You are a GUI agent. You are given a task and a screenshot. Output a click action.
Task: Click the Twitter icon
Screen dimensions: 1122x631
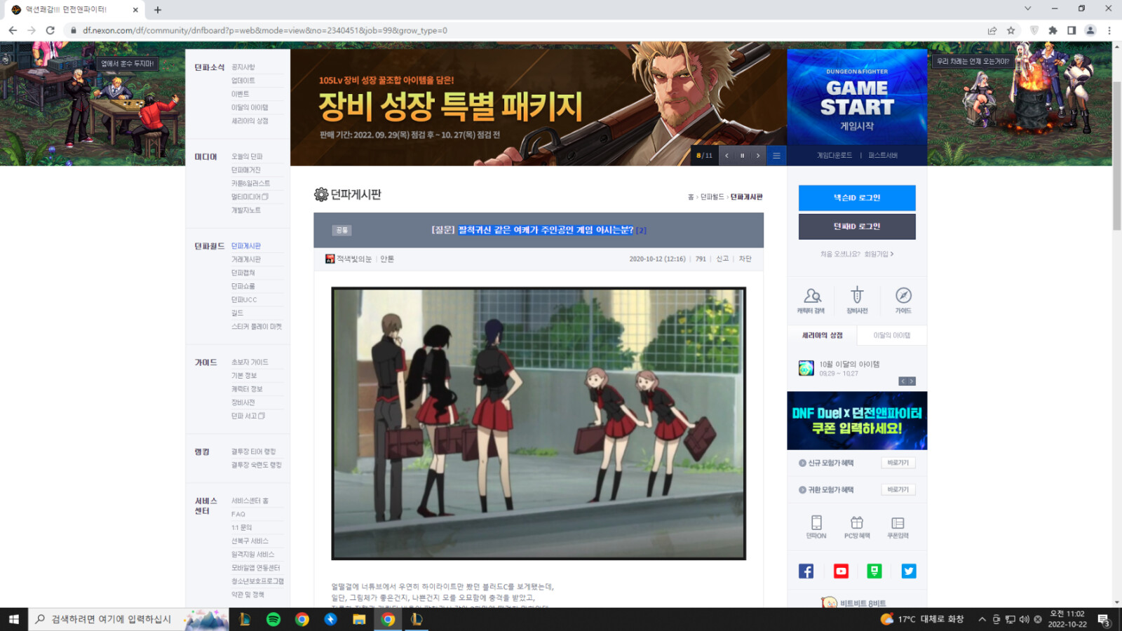[x=909, y=571]
